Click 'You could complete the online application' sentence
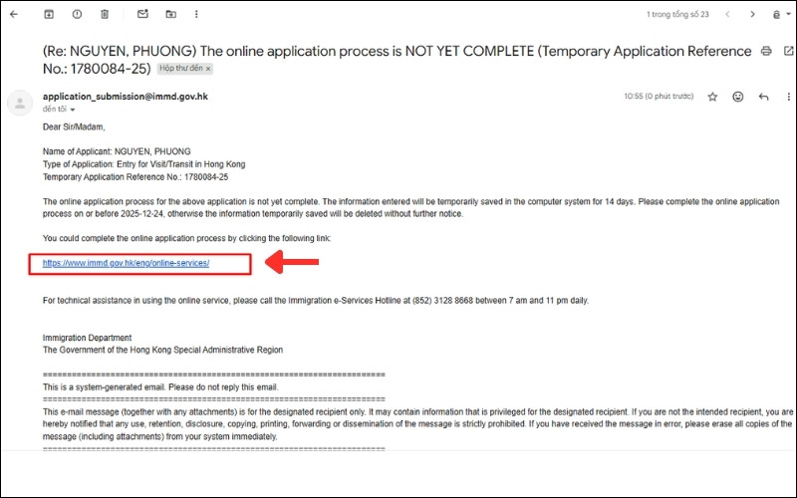 [186, 238]
